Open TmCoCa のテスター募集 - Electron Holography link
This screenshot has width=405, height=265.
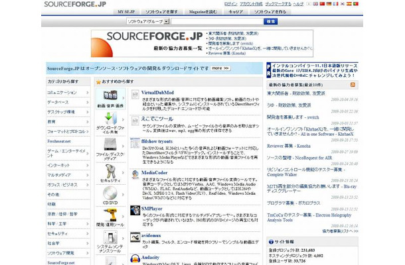(309, 217)
